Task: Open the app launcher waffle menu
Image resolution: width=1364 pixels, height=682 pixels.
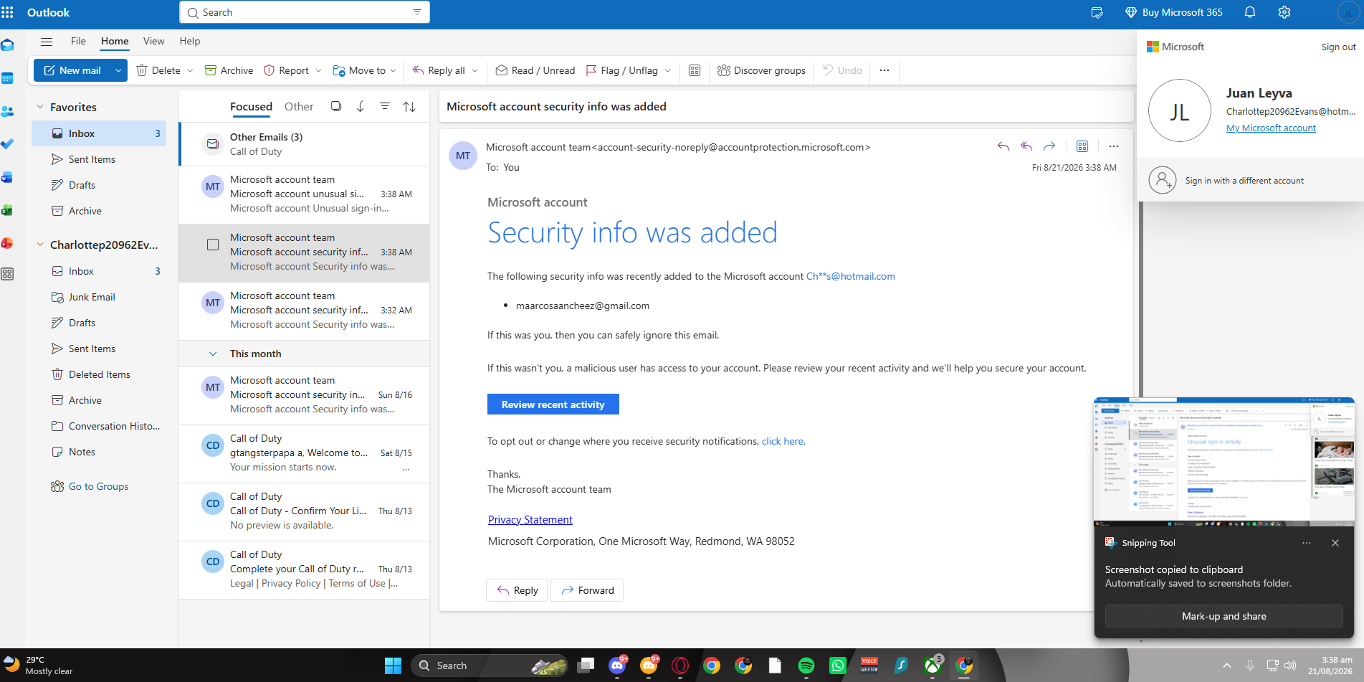Action: 8,12
